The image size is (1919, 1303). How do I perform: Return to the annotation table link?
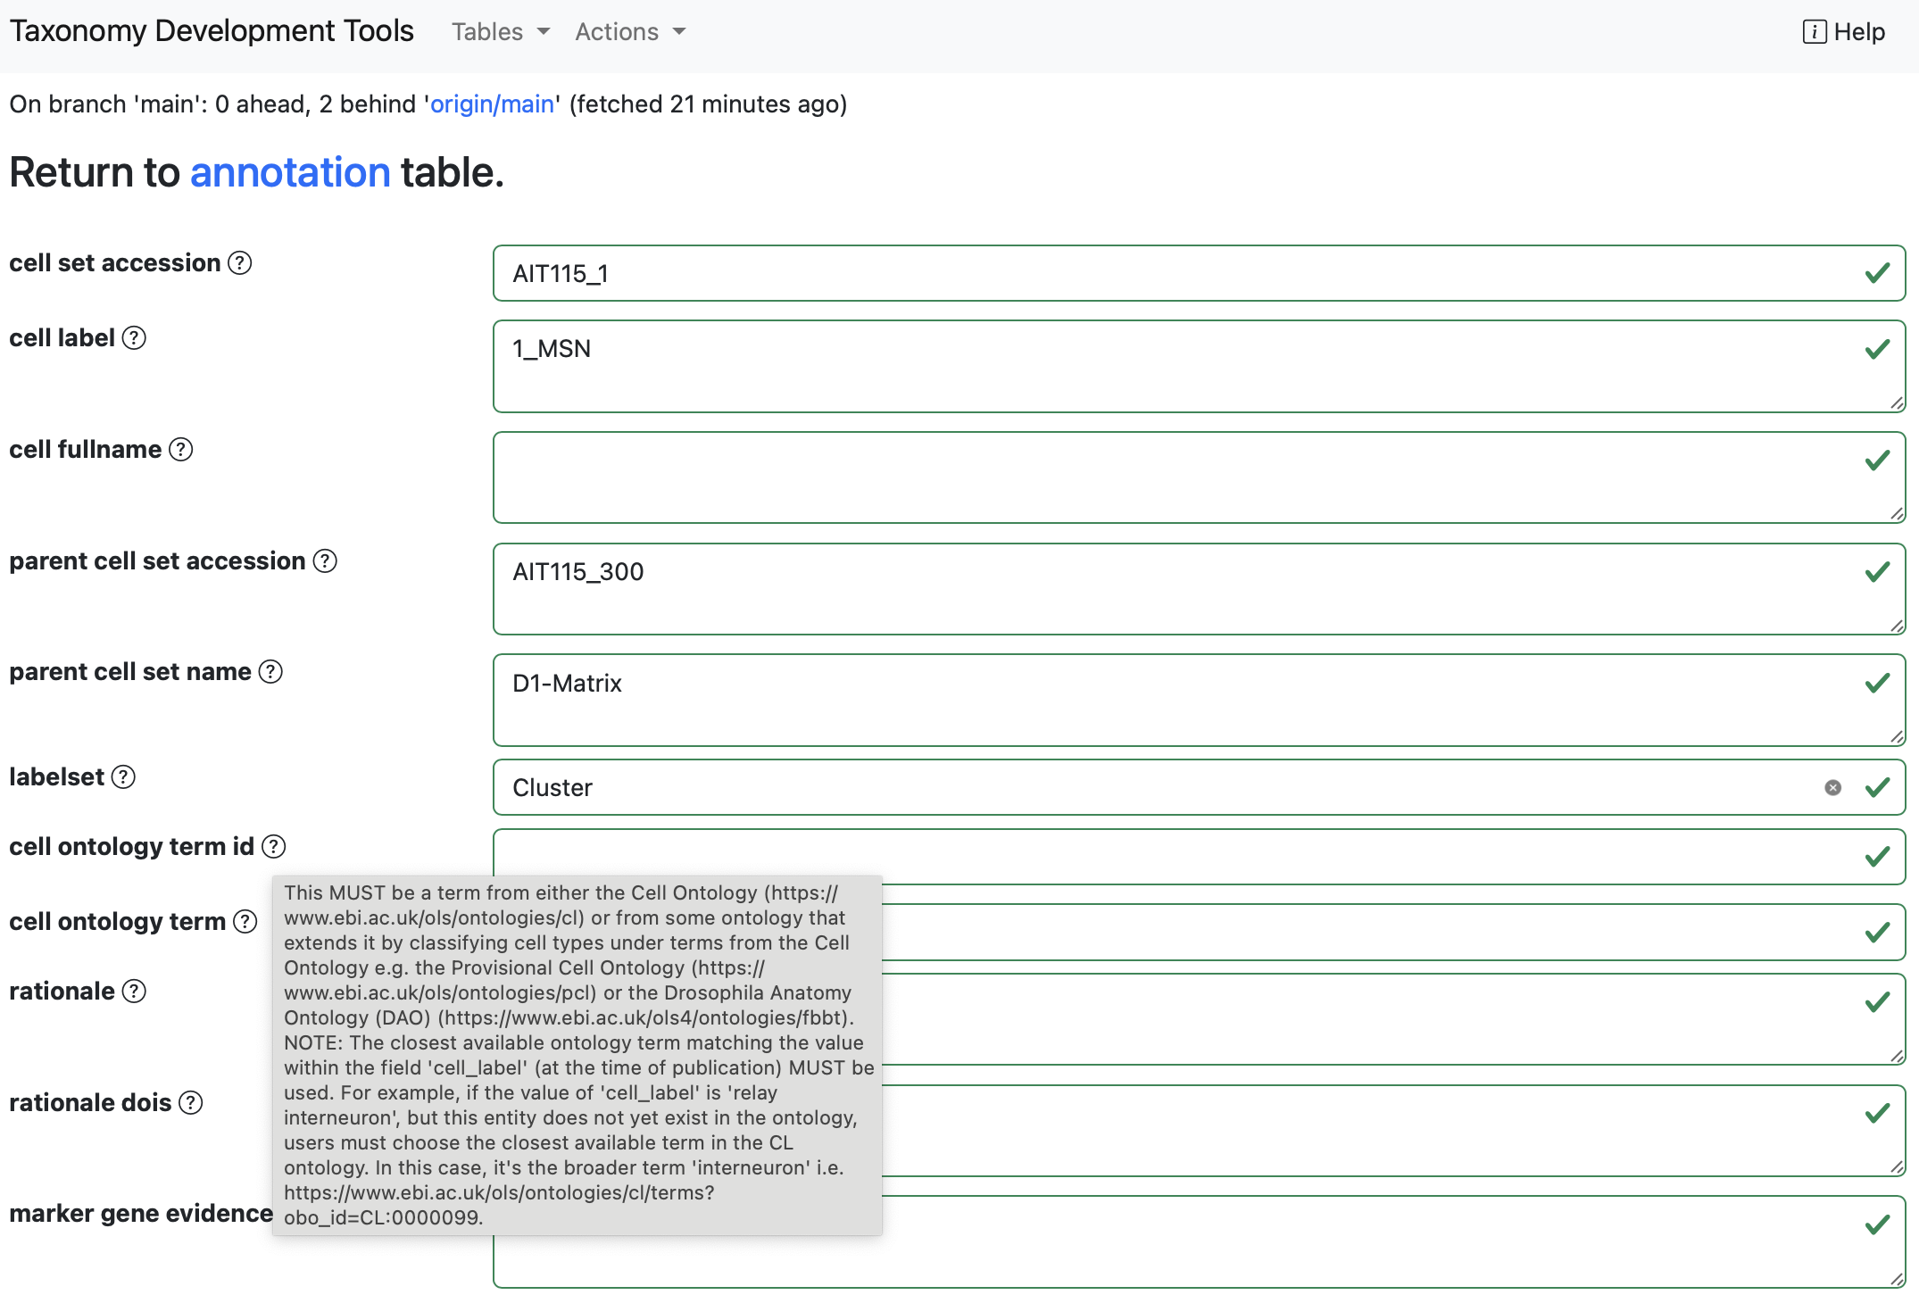[x=290, y=172]
